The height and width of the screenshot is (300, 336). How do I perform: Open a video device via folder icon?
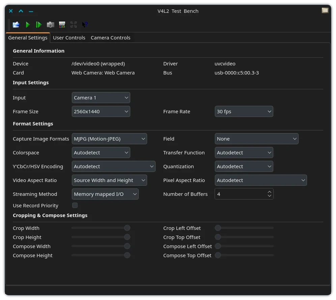point(16,25)
